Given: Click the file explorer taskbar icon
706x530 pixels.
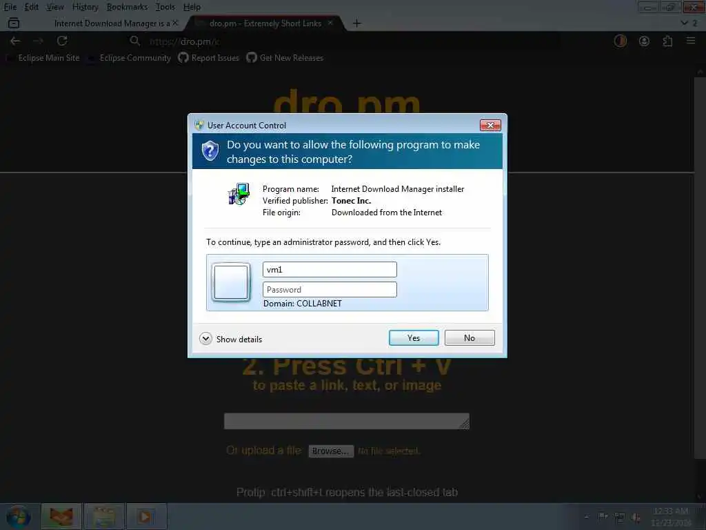Looking at the screenshot, I should coord(104,516).
